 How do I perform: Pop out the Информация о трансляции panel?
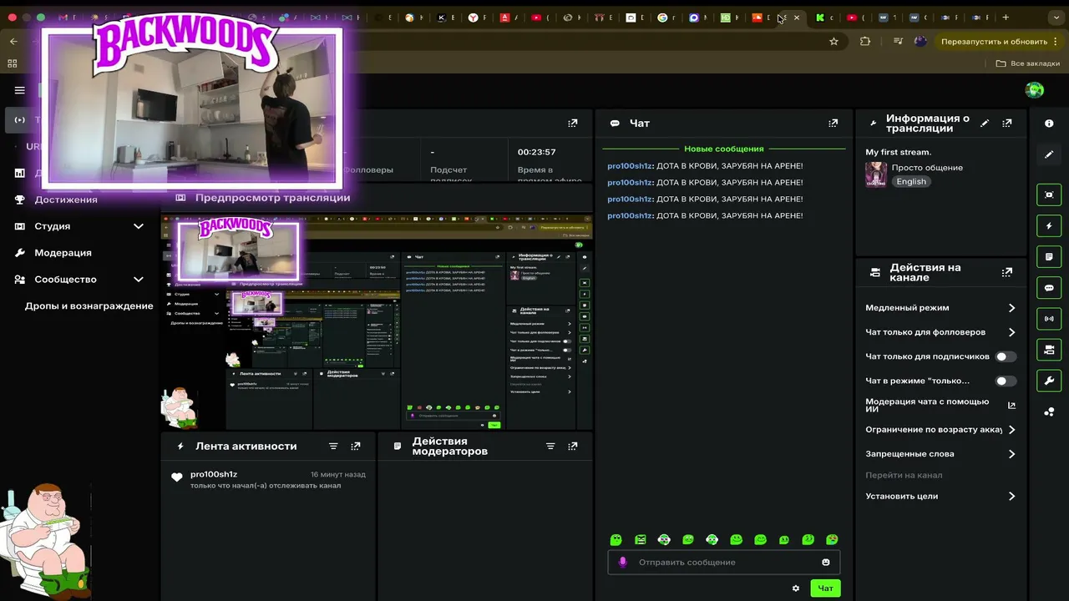tap(1007, 124)
